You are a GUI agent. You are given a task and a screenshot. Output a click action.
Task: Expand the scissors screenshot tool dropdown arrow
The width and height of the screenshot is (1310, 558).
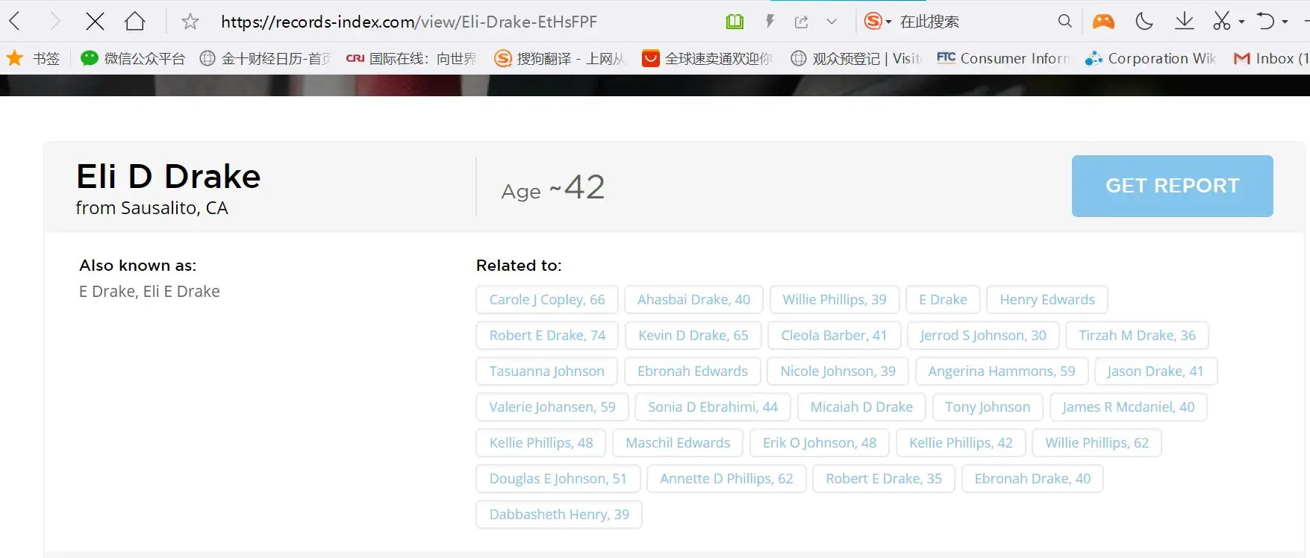[1241, 22]
